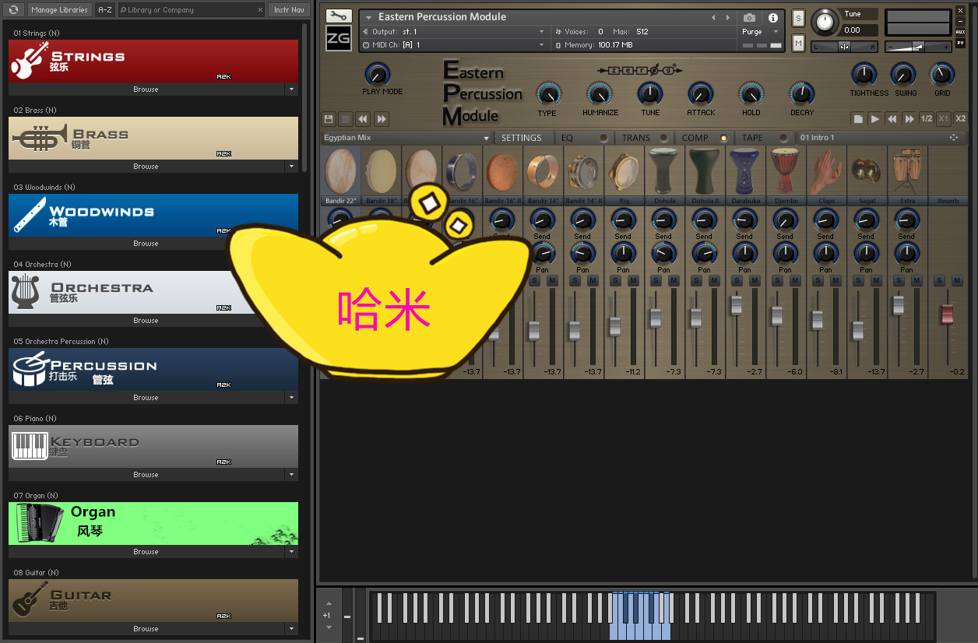The image size is (978, 643).
Task: Expand the instrument name dropdown arrow
Action: [368, 17]
